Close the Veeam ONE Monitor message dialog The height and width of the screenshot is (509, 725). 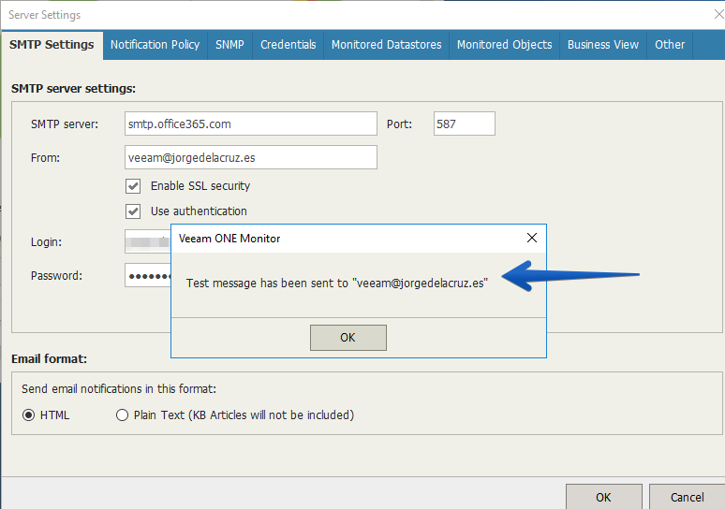(x=532, y=238)
